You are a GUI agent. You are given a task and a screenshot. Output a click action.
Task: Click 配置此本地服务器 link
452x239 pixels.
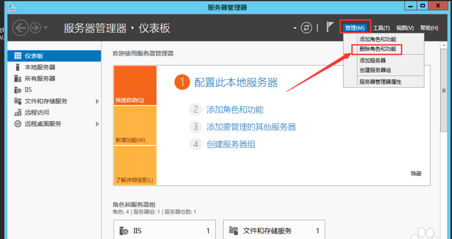coord(236,82)
